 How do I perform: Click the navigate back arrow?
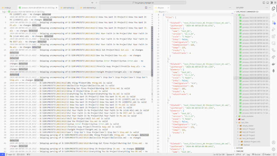point(92,3)
